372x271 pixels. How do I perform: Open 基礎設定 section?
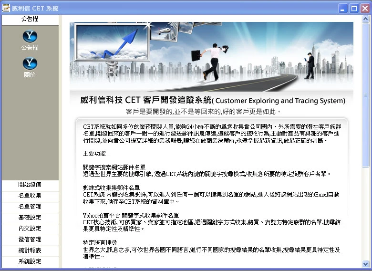click(30, 218)
